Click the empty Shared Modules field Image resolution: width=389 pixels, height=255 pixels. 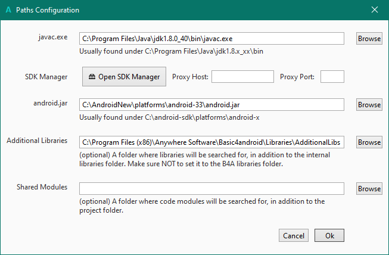click(x=211, y=188)
